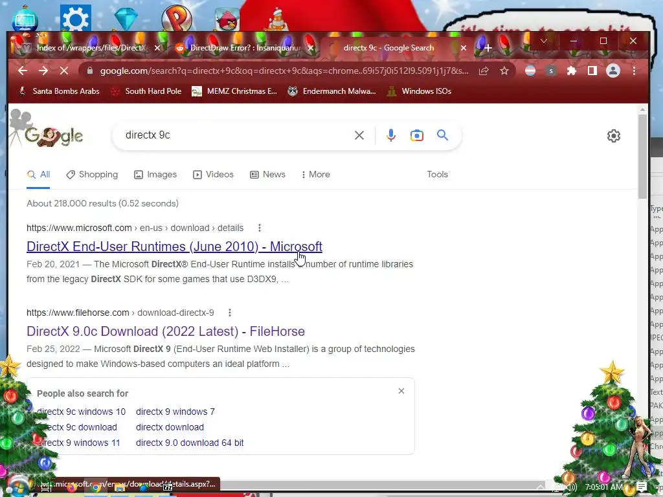The width and height of the screenshot is (663, 497).
Task: Bookmark this page with the star icon
Action: coord(504,71)
